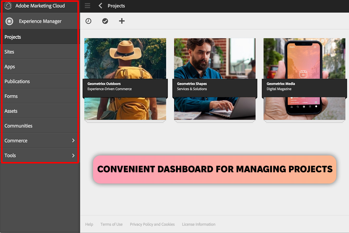Viewport: 349px width, 233px height.
Task: Click the Services & Solutions subtitle
Action: (192, 89)
